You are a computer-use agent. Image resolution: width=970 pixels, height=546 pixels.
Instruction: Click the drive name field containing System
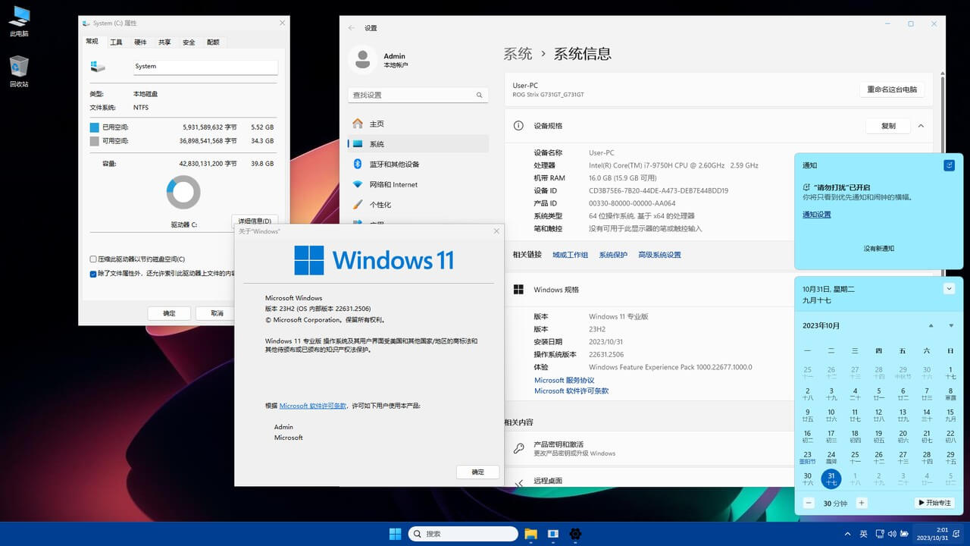(205, 67)
